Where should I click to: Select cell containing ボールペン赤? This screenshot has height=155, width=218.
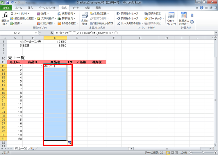point(33,42)
